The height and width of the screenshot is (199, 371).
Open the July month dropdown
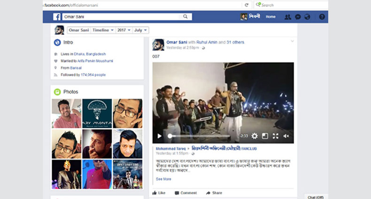[141, 30]
